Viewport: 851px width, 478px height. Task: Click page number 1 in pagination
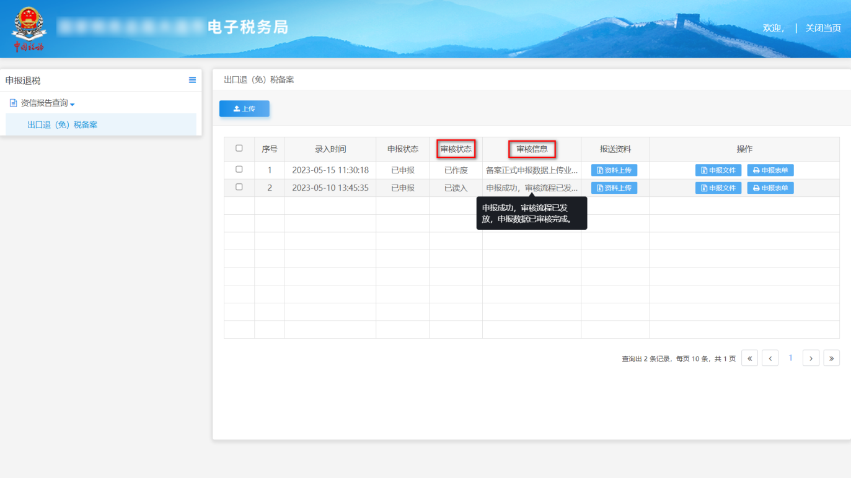click(x=790, y=358)
